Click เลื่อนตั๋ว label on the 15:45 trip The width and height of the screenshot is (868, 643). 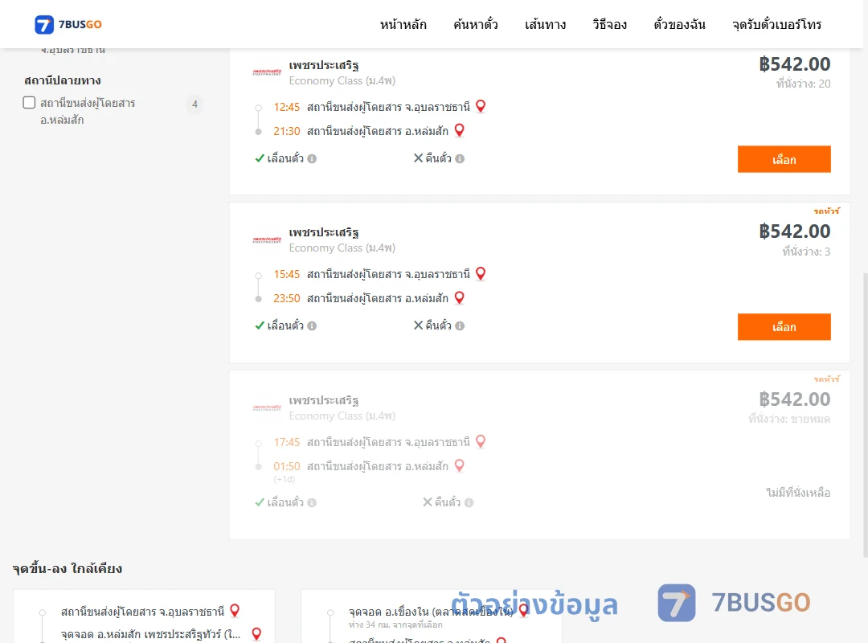point(285,326)
